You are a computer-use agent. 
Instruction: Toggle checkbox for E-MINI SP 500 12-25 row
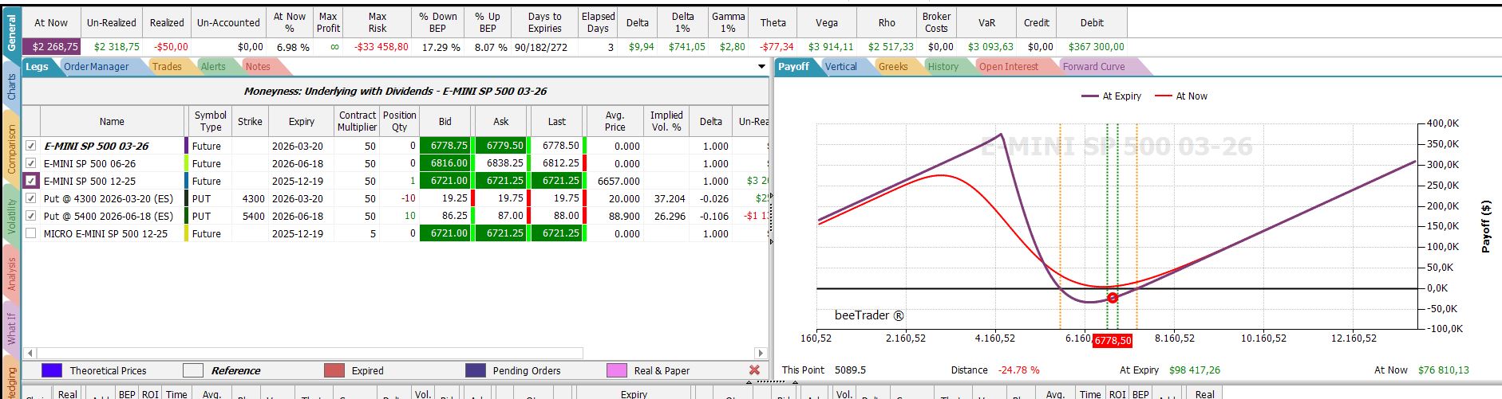(x=30, y=181)
